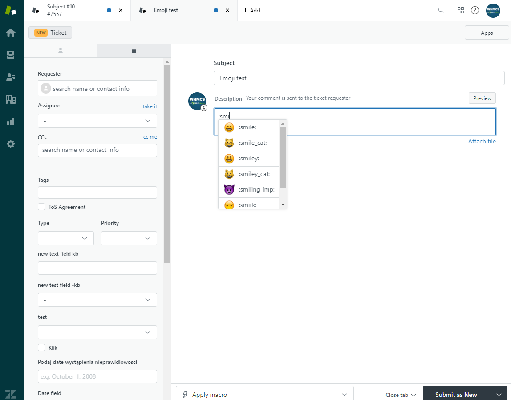Image resolution: width=511 pixels, height=400 pixels.
Task: Pick the :smile: emoji suggestion
Action: coord(249,127)
